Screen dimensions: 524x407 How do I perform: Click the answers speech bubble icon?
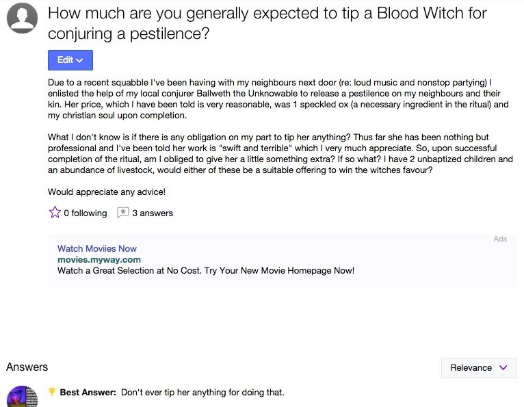[123, 213]
